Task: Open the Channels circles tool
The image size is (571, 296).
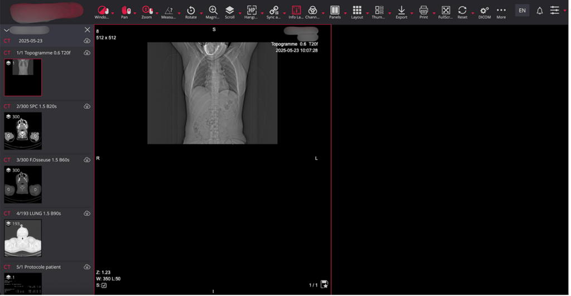Action: 312,10
